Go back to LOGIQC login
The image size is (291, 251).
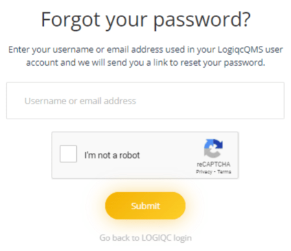click(x=145, y=238)
